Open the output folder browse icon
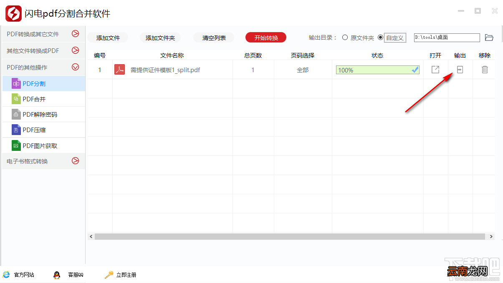 [x=489, y=38]
